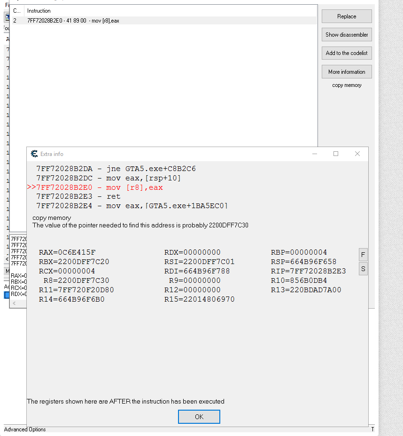
Task: Click the RBP=00000004 register value
Action: click(299, 252)
